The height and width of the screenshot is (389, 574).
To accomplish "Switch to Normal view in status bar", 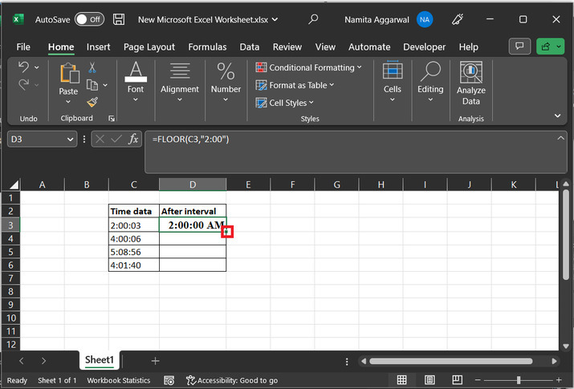I will [x=401, y=380].
